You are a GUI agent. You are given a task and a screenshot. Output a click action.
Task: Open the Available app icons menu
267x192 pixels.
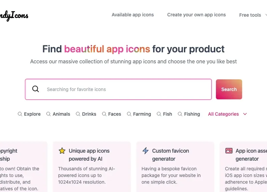132,15
